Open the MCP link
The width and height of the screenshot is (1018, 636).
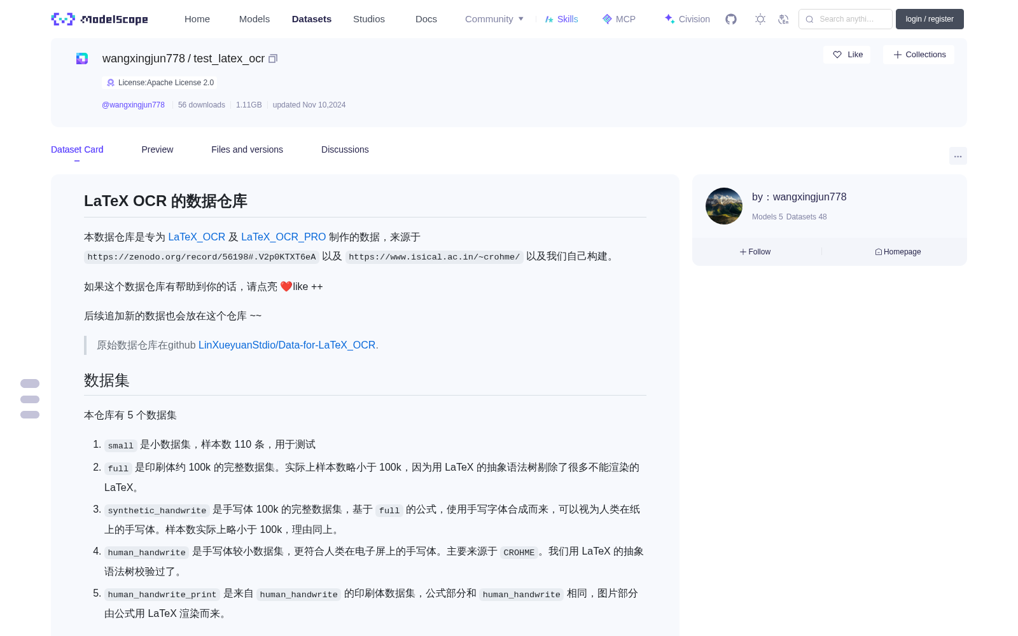point(618,19)
